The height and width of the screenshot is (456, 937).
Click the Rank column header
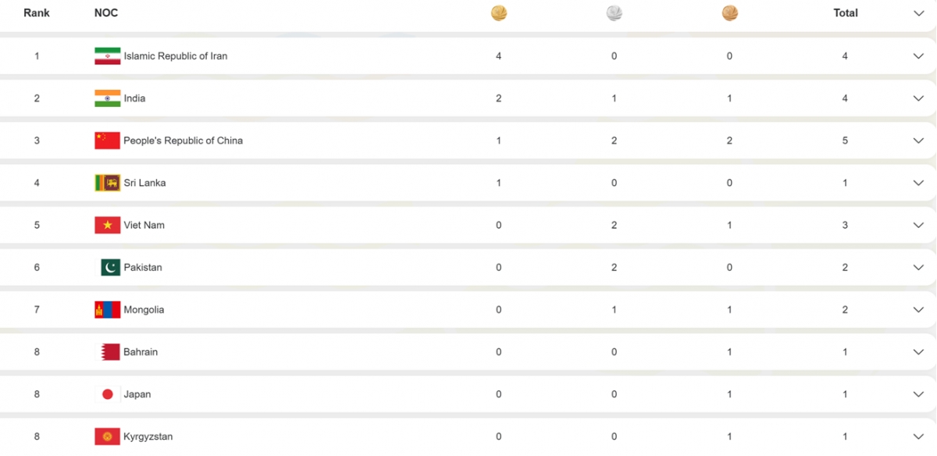pyautogui.click(x=37, y=13)
